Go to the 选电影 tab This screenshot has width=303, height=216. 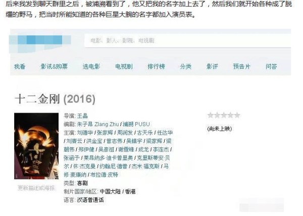pyautogui.click(x=91, y=67)
